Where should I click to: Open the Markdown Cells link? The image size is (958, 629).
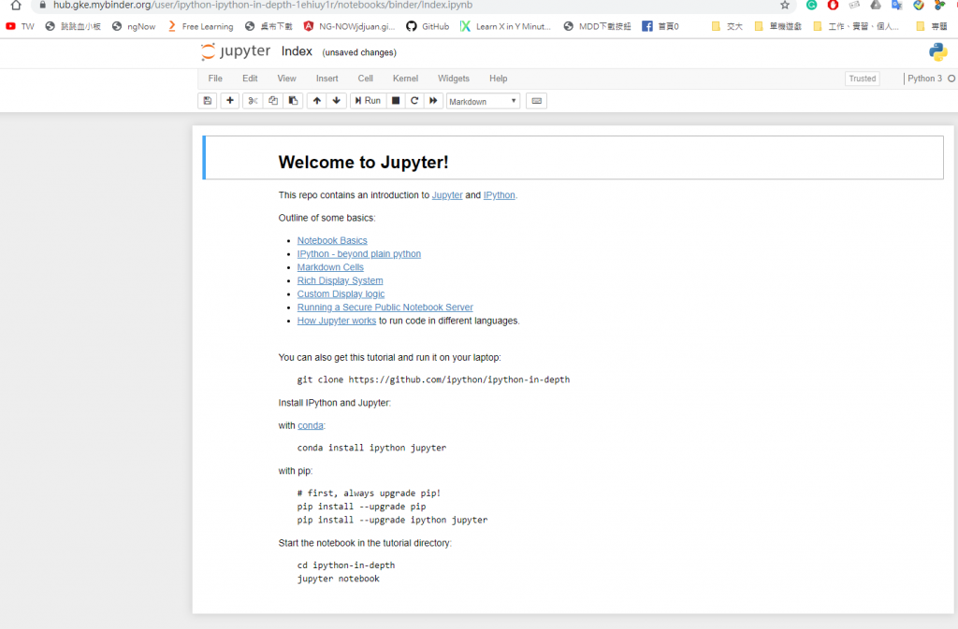pyautogui.click(x=330, y=267)
